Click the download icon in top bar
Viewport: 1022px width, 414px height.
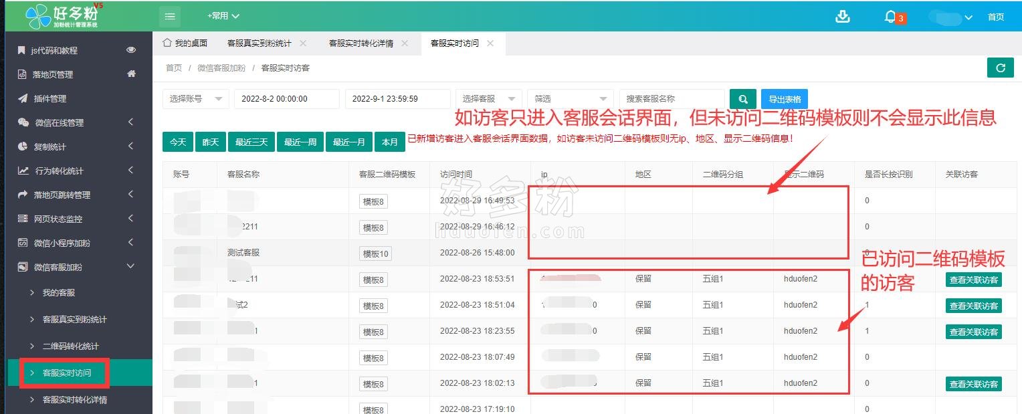(x=843, y=17)
